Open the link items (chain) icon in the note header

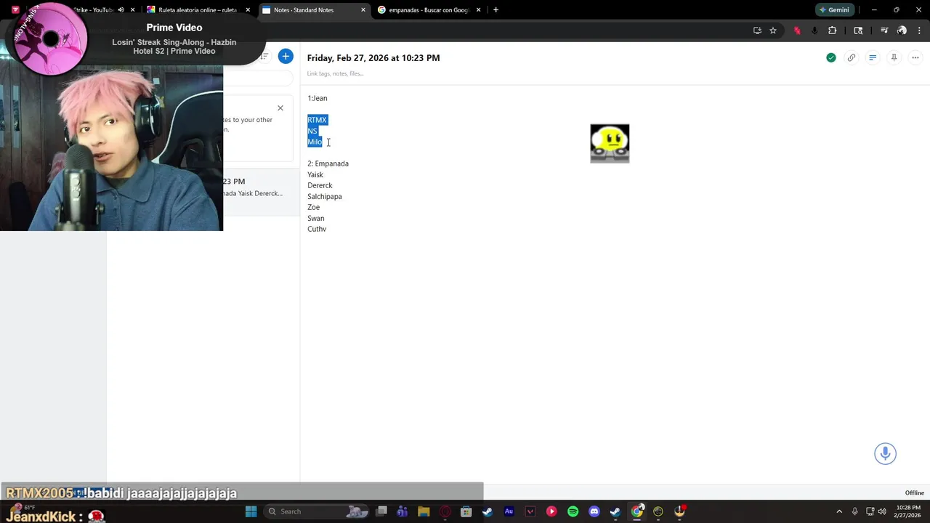(852, 57)
